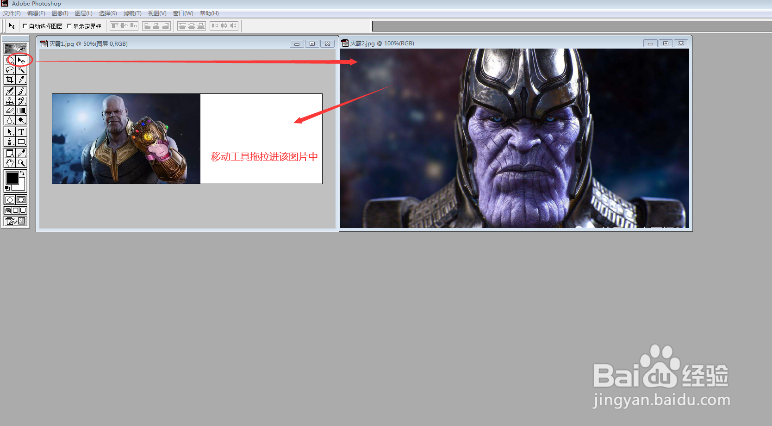Choose Full Screen with Menu Bar mode
The image size is (772, 426).
[15, 210]
